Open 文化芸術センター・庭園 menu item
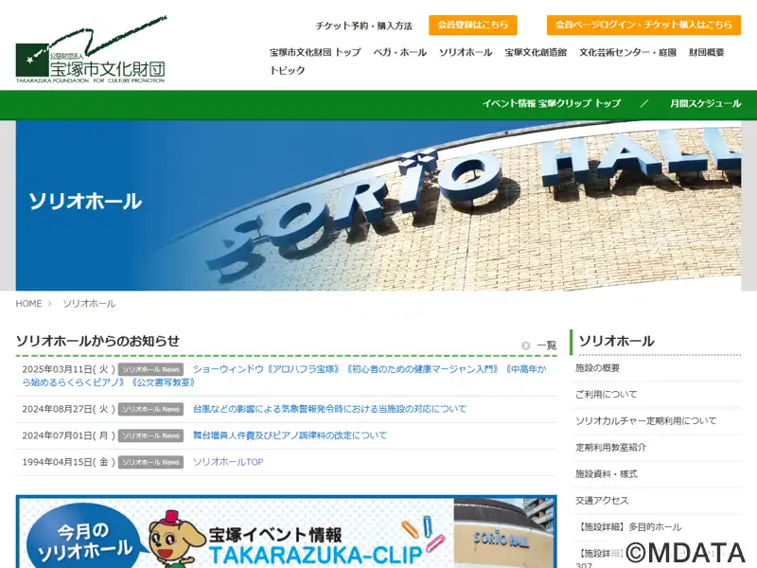The height and width of the screenshot is (568, 757). click(x=627, y=52)
